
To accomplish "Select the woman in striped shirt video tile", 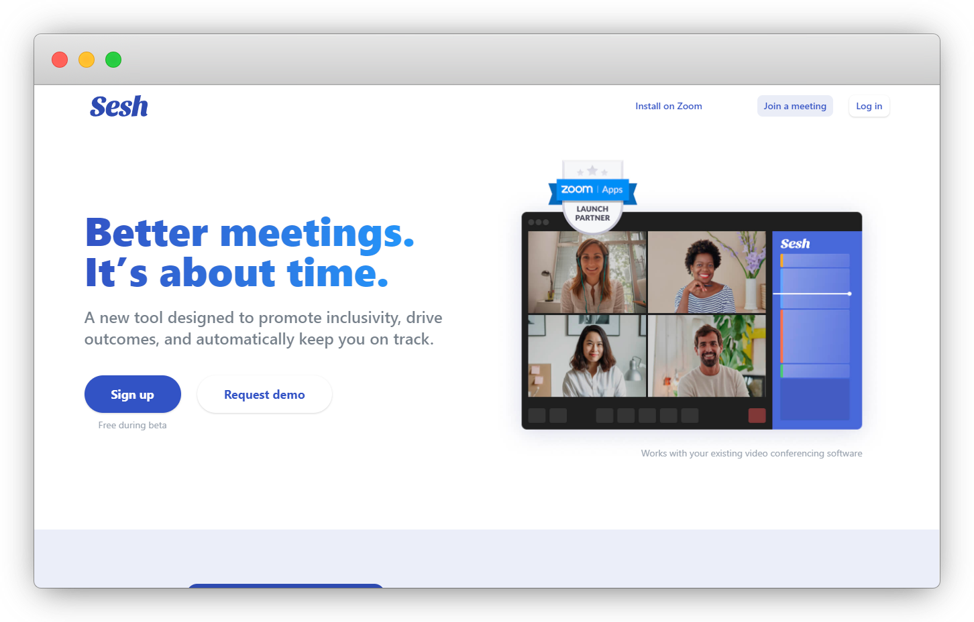I will [706, 272].
